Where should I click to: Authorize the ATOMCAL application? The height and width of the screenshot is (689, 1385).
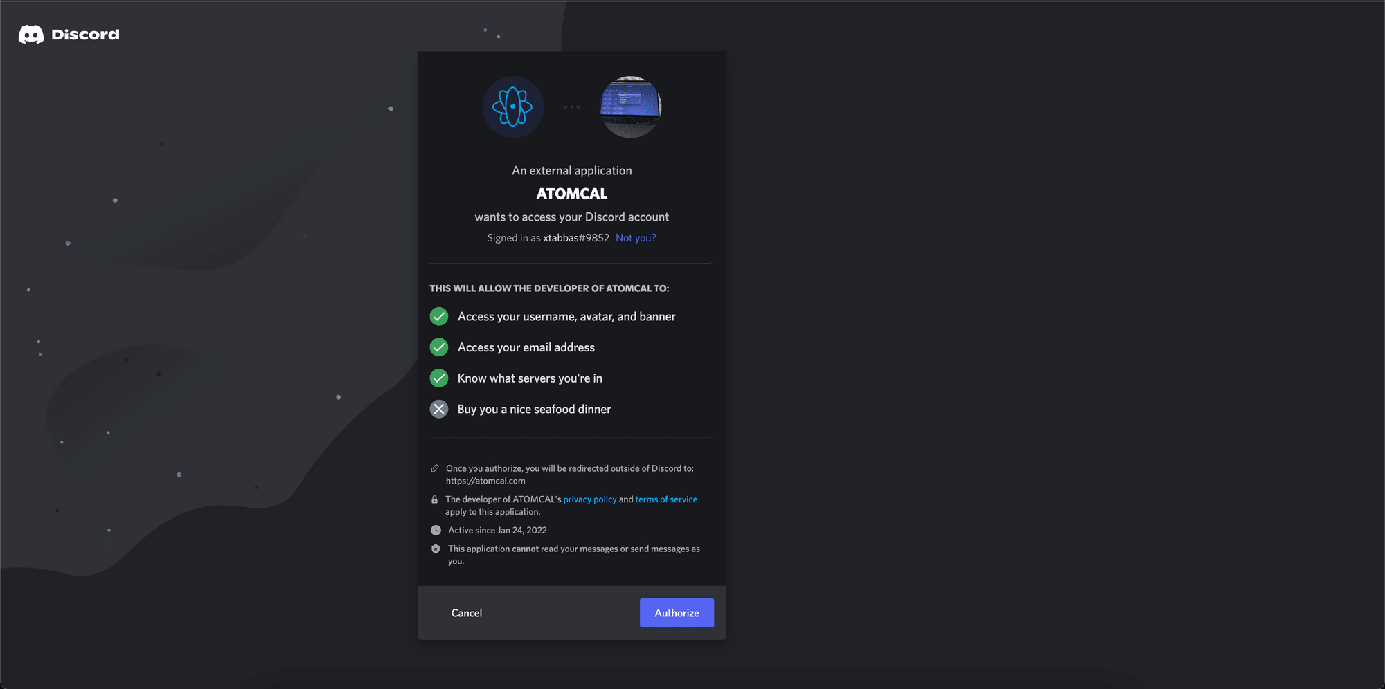(677, 613)
